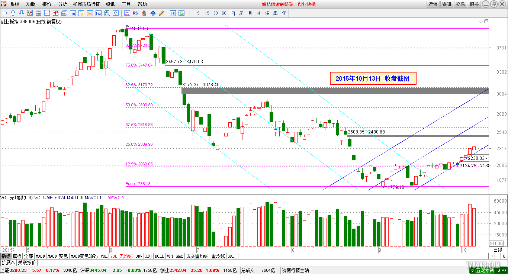Image resolution: width=508 pixels, height=274 pixels.
Task: Click the plus zoom icon at bottom right
Action: (x=492, y=256)
